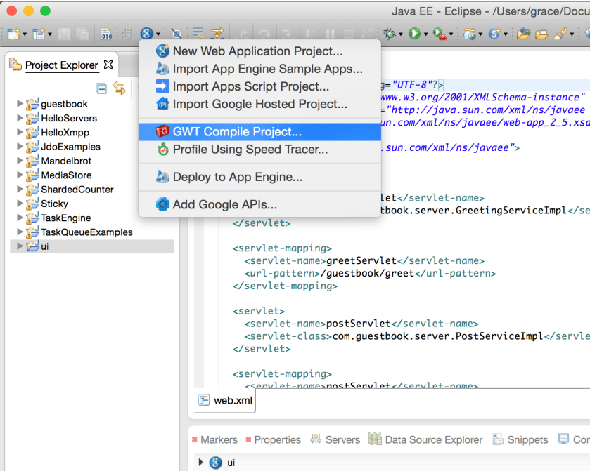Image resolution: width=590 pixels, height=471 pixels.
Task: Toggle Link with Editor in Project Explorer
Action: (x=120, y=88)
